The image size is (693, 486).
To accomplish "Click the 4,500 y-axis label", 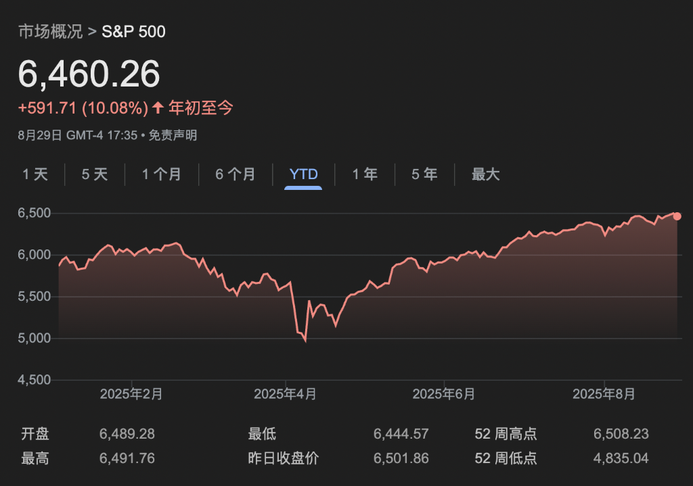I will 34,380.
